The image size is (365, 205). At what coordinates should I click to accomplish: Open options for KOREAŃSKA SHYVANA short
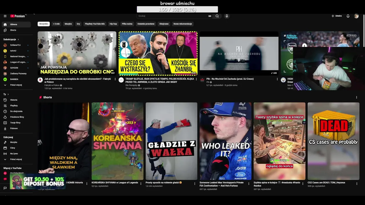click(x=141, y=184)
